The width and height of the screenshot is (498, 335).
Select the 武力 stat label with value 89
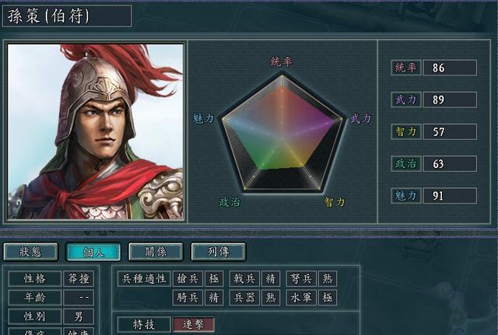(x=406, y=99)
